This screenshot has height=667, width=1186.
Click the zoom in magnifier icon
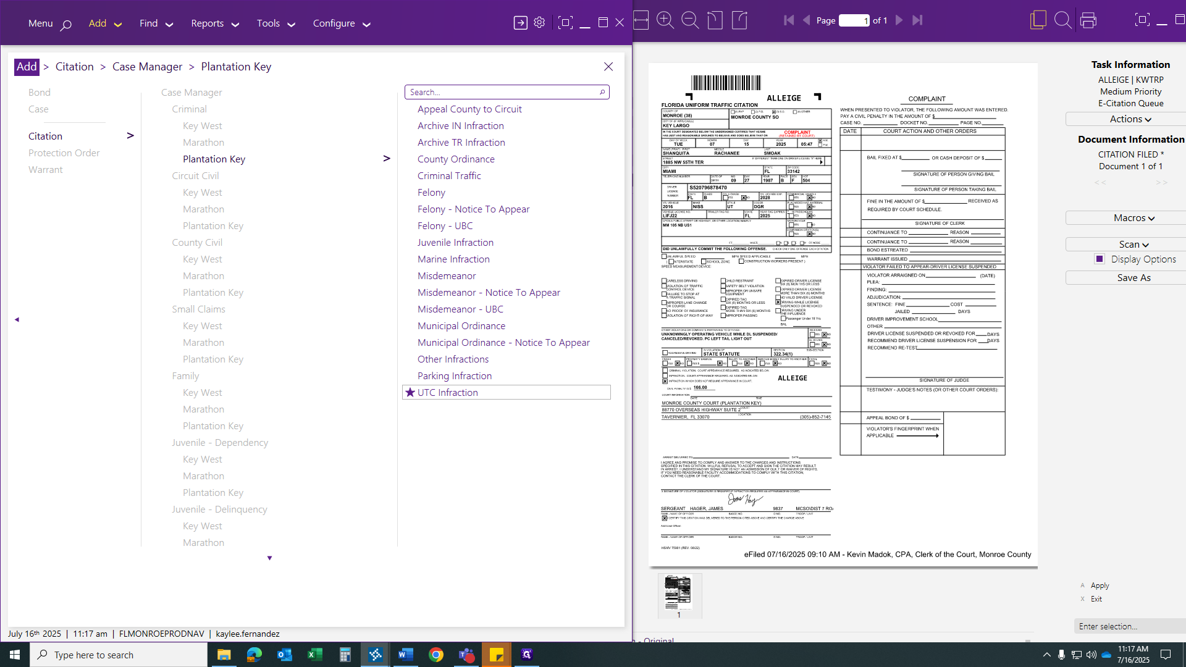(x=665, y=20)
